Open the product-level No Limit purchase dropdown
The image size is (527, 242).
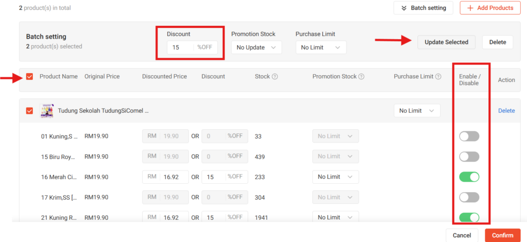417,111
